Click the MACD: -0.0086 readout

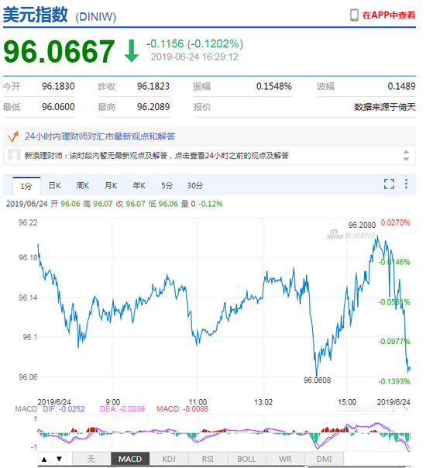tap(183, 409)
